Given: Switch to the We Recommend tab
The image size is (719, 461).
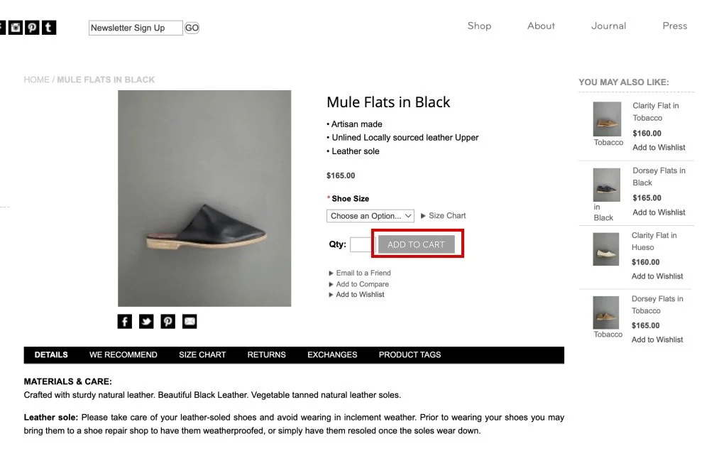Looking at the screenshot, I should (x=124, y=355).
